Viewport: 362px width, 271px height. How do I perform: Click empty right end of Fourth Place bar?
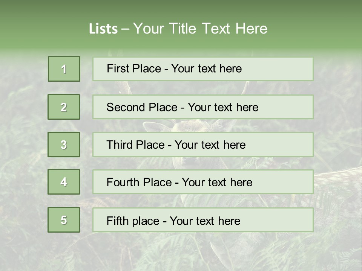(x=292, y=182)
